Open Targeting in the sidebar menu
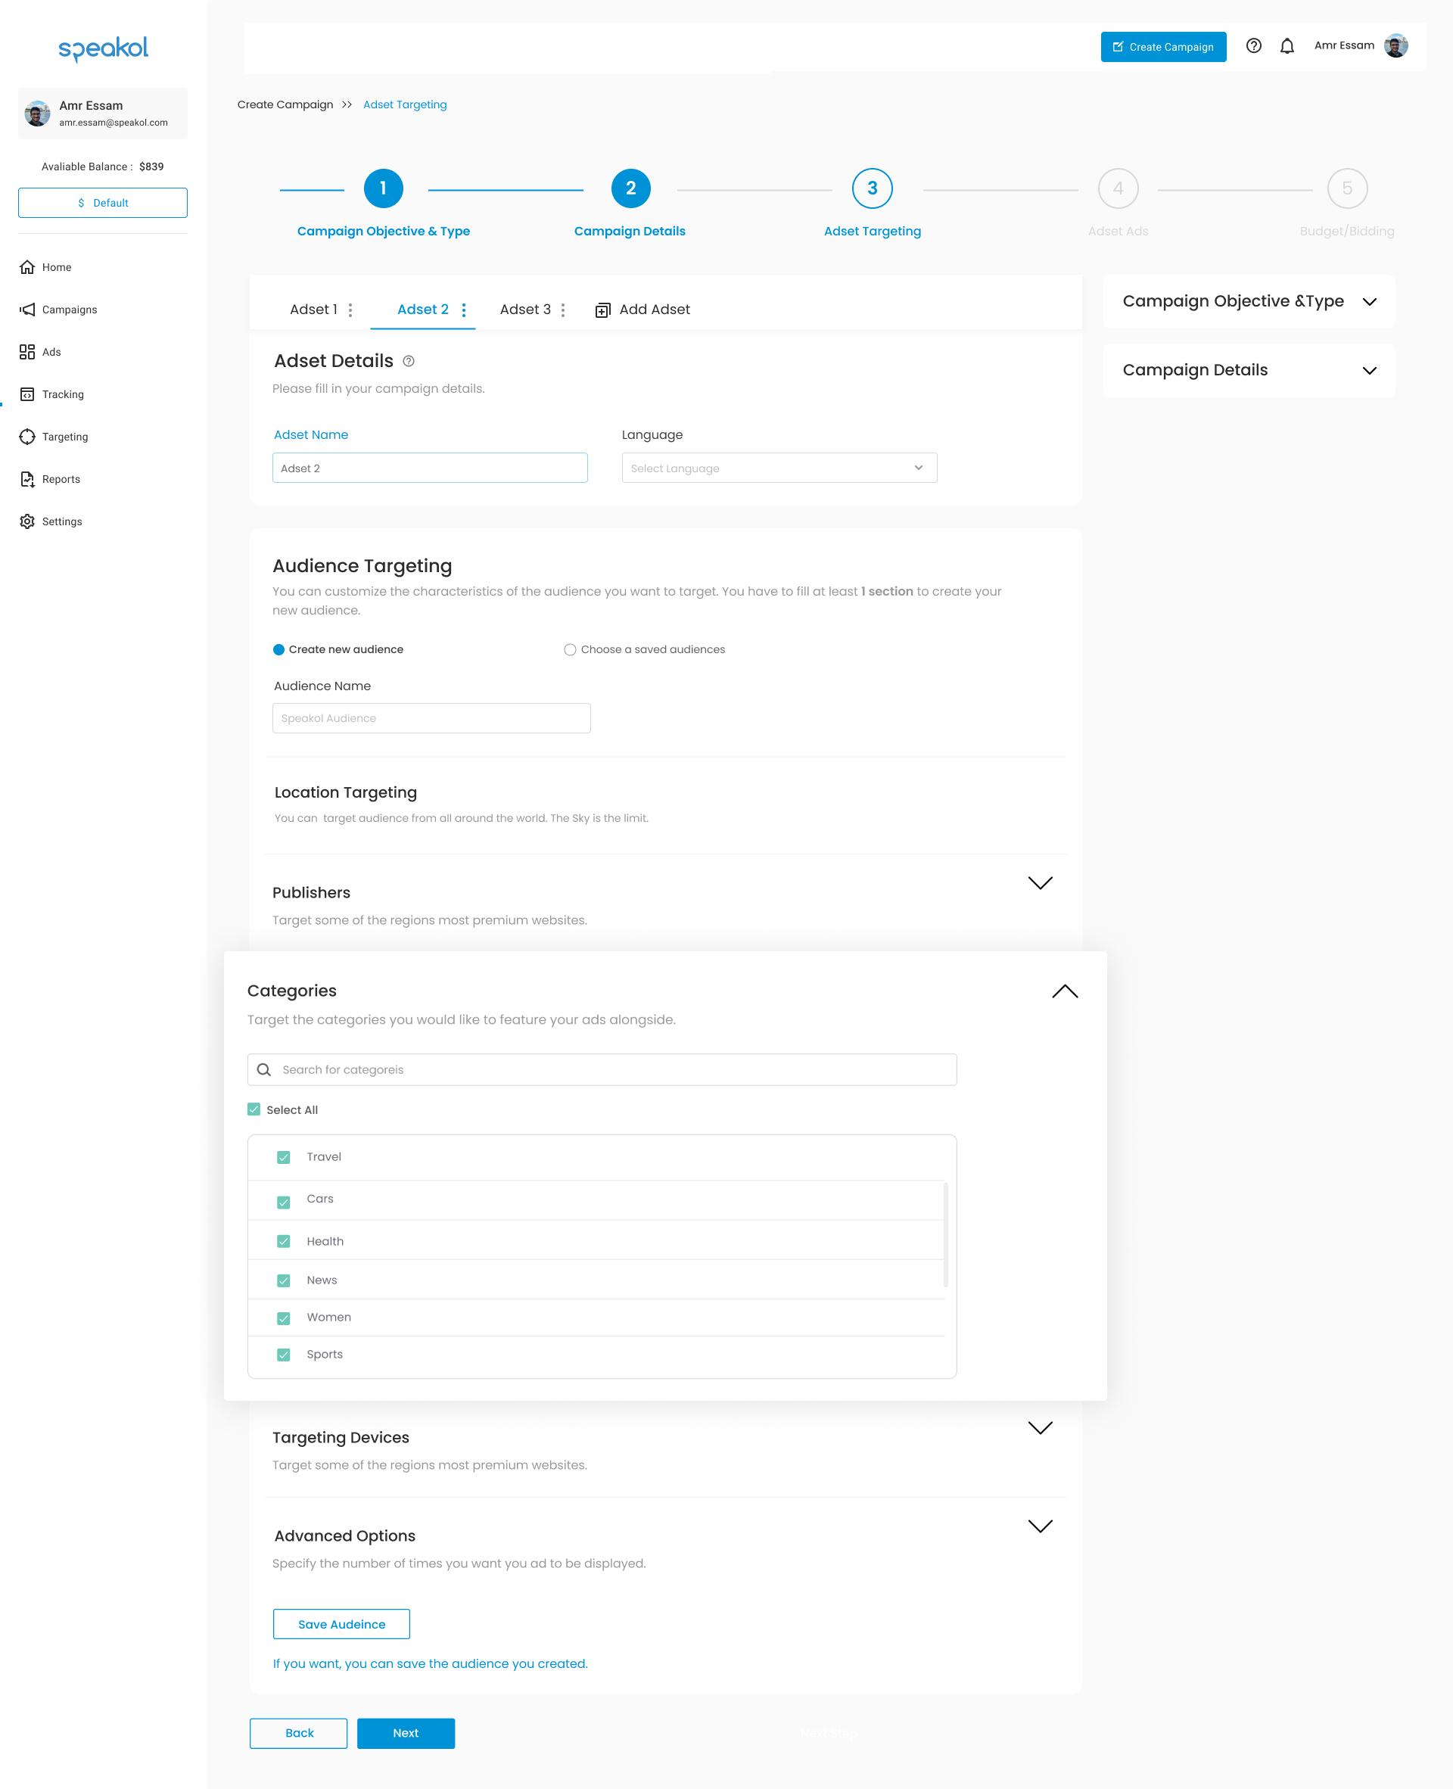Viewport: 1453px width, 1789px height. coord(65,437)
